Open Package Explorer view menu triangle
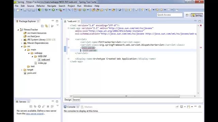This screenshot has width=218, height=122. (58, 25)
